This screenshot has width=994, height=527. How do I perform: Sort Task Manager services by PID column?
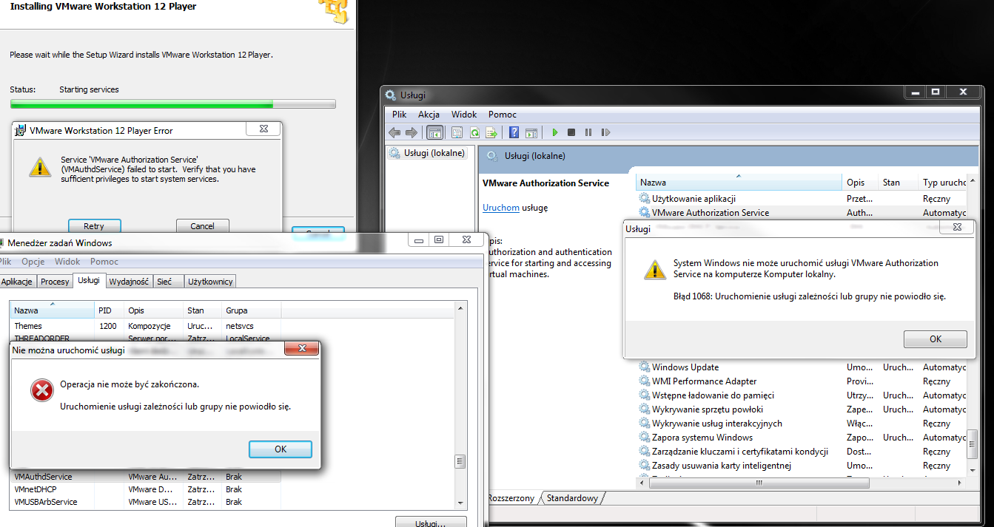pyautogui.click(x=109, y=310)
